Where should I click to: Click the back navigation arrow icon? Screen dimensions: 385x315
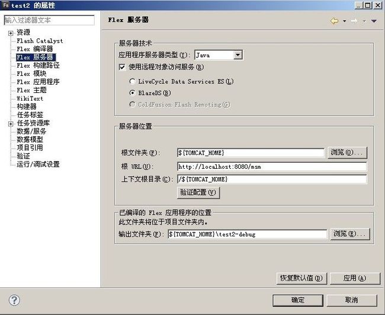[335, 21]
